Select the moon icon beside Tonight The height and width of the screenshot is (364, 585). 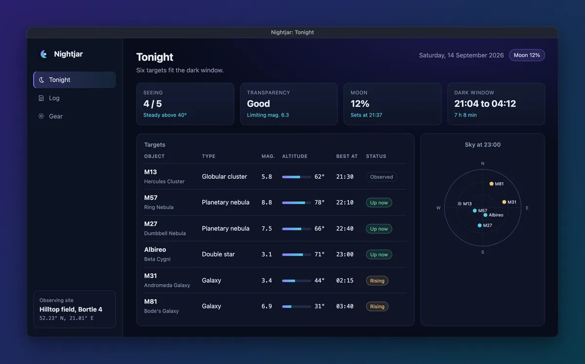pos(42,80)
